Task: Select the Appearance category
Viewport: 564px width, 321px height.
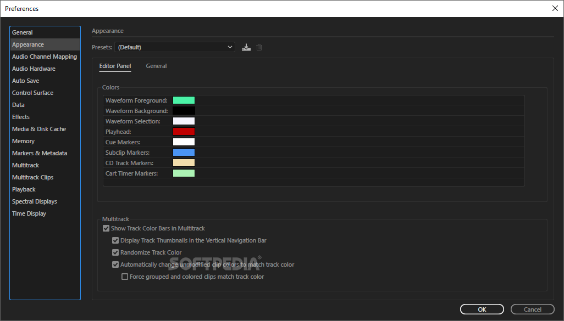Action: coord(45,44)
